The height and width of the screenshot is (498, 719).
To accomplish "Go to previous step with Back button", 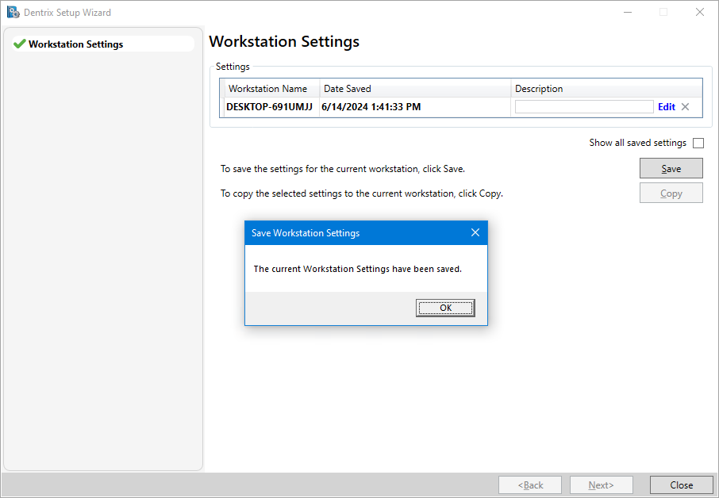I will (530, 485).
